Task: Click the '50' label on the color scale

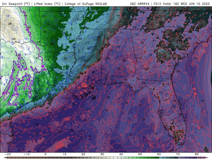Action: tap(140, 154)
